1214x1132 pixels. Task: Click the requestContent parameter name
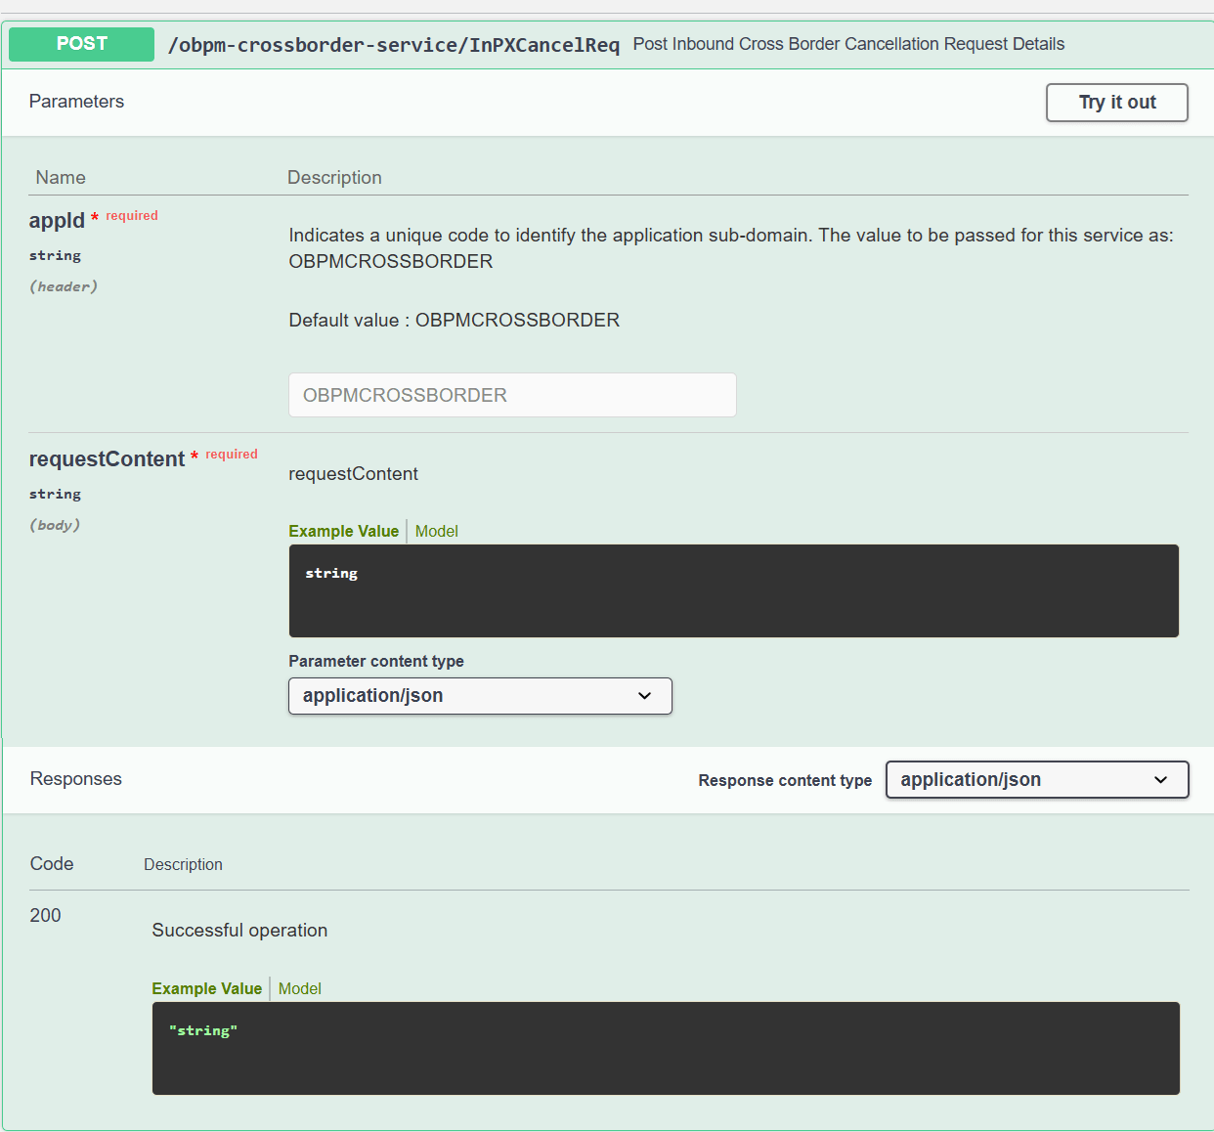coord(107,459)
